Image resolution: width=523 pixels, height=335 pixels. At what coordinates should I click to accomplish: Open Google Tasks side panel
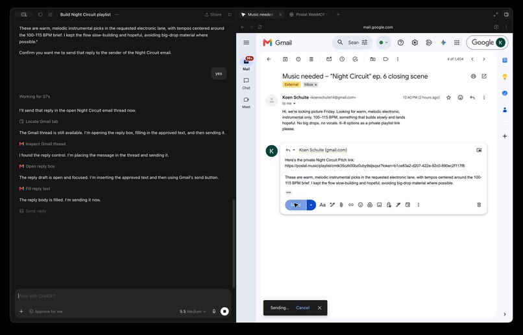pyautogui.click(x=505, y=93)
